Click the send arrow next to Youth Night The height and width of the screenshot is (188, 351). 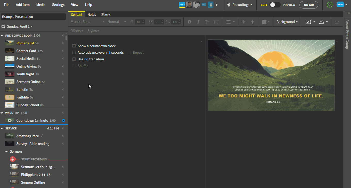click(x=63, y=74)
